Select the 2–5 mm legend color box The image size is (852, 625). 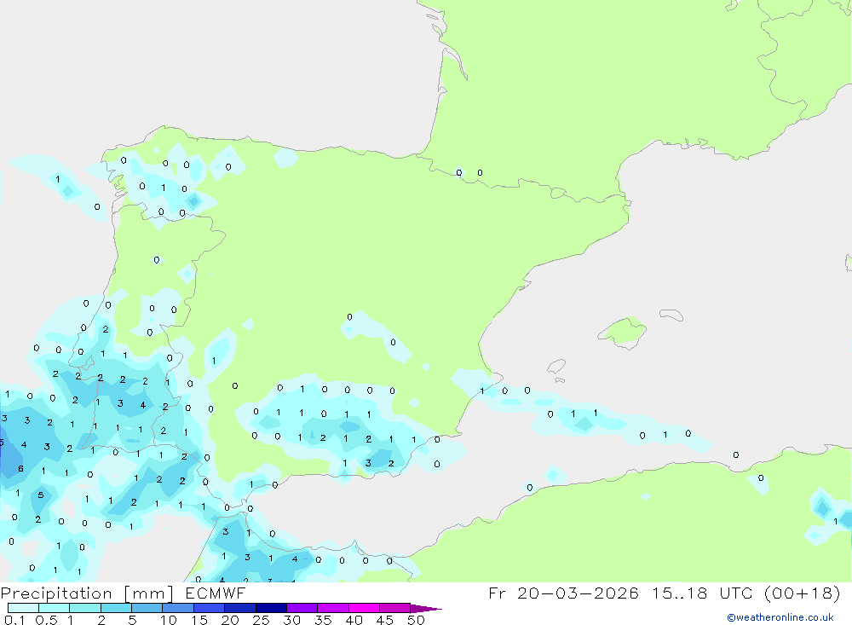(x=116, y=608)
